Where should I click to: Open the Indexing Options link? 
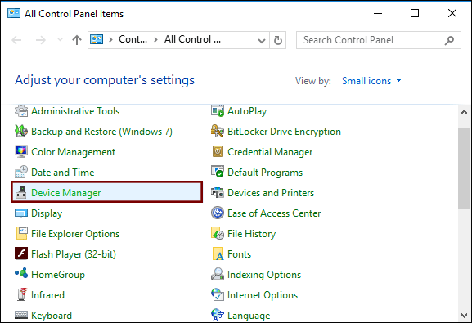pyautogui.click(x=264, y=275)
